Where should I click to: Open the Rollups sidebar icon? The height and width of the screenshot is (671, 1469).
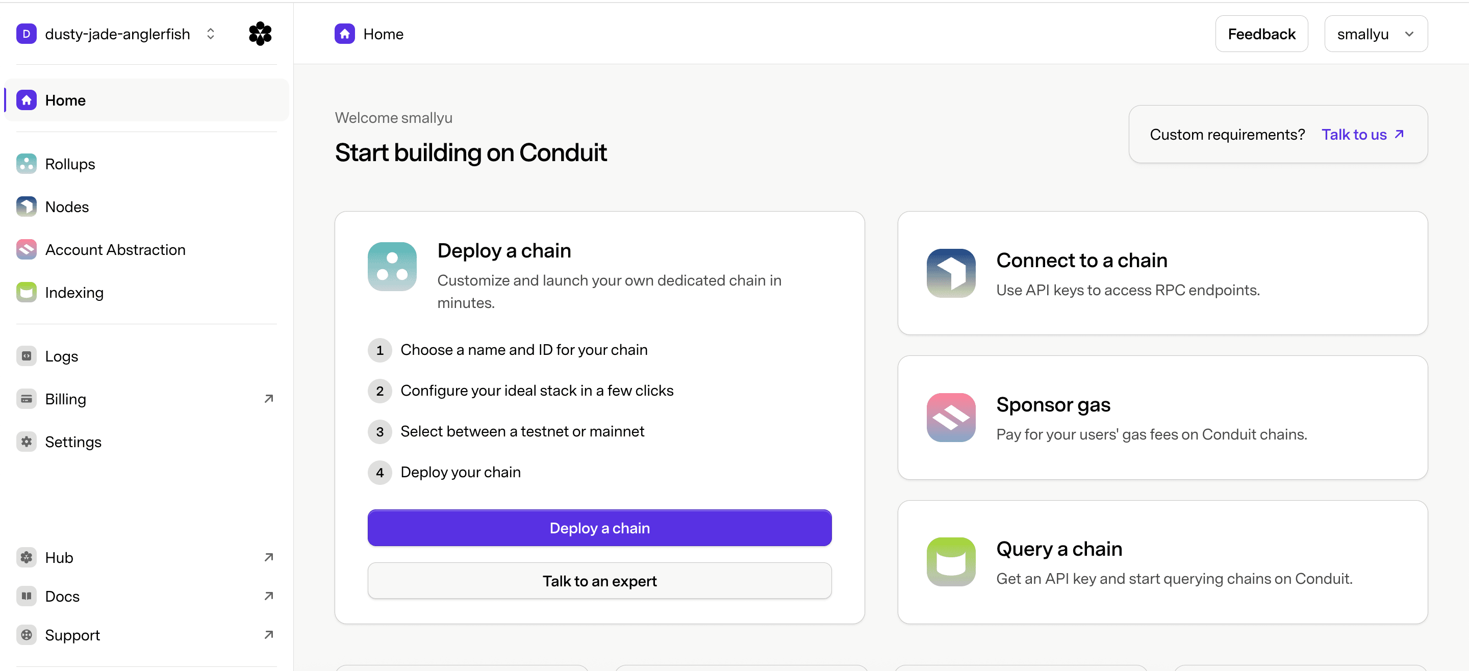click(x=26, y=164)
